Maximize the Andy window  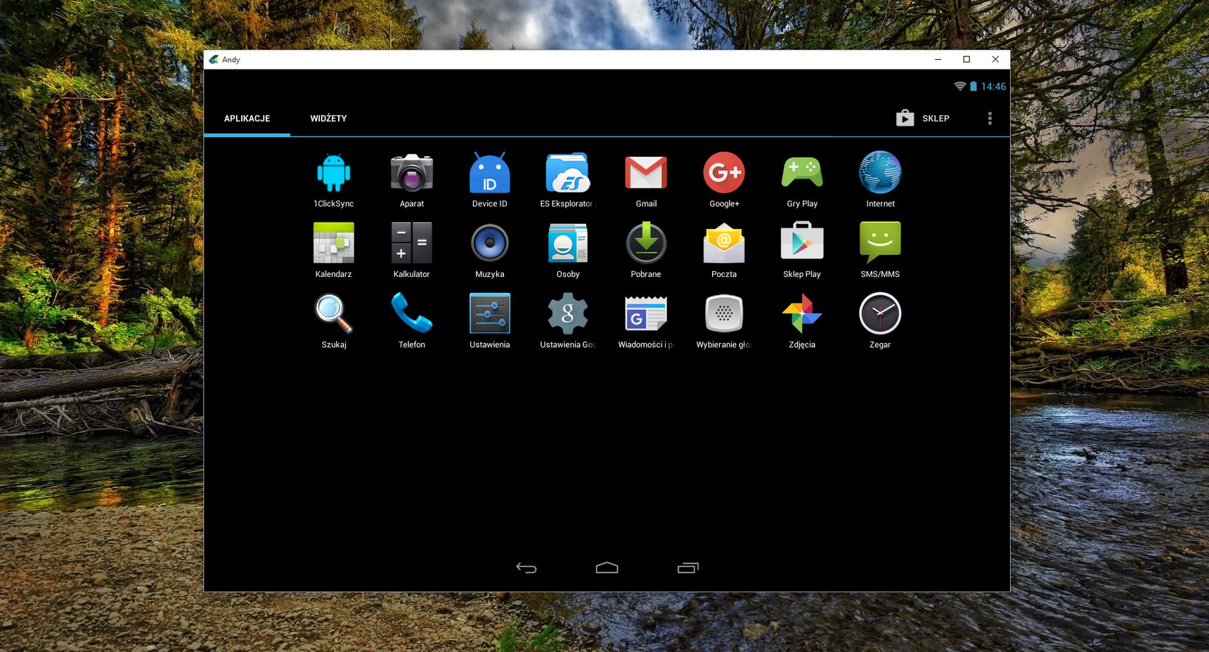[x=966, y=60]
